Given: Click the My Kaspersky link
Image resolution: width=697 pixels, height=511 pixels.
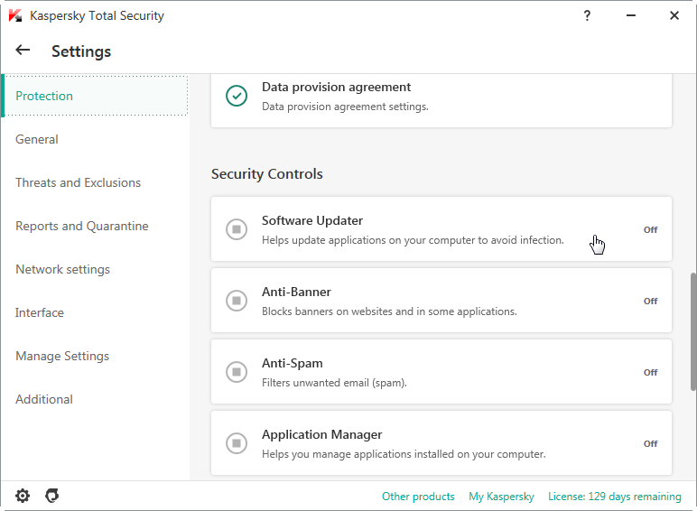Looking at the screenshot, I should click(x=501, y=497).
